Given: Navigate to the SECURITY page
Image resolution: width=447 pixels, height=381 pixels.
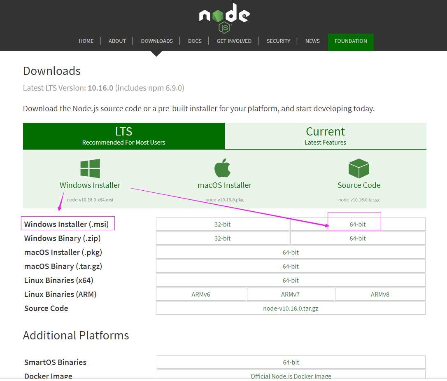Looking at the screenshot, I should coord(278,41).
